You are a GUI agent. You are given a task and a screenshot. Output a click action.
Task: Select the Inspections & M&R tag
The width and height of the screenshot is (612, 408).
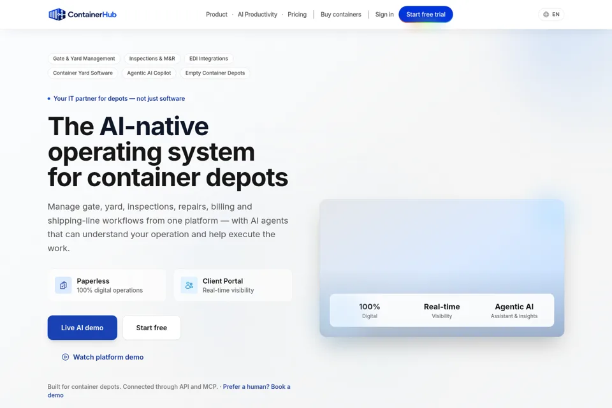(x=152, y=59)
